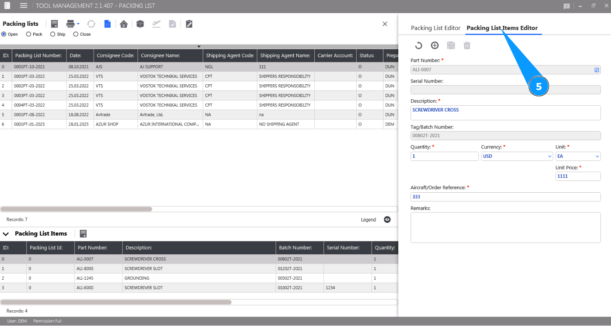Viewport: 611px width, 326px height.
Task: Select the Close status radio button
Action: pos(76,34)
